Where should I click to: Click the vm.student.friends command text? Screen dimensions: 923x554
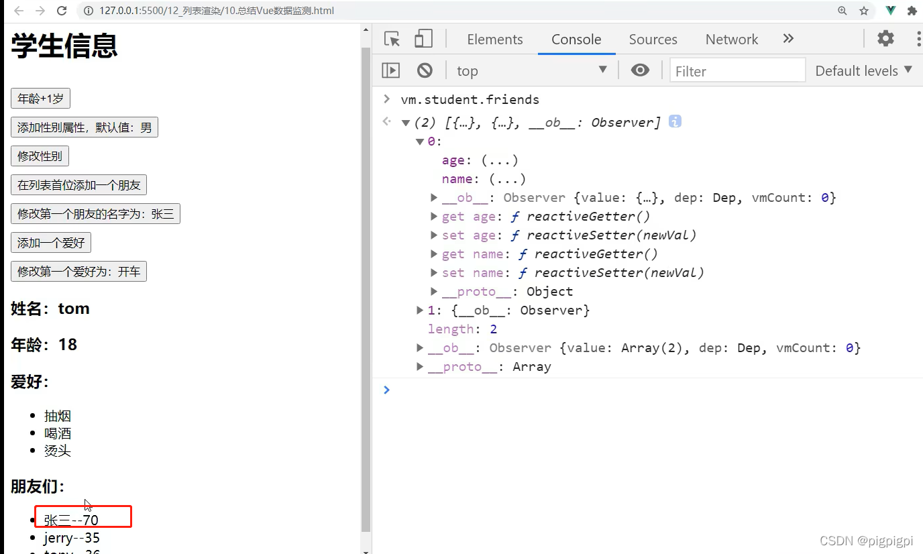coord(470,100)
